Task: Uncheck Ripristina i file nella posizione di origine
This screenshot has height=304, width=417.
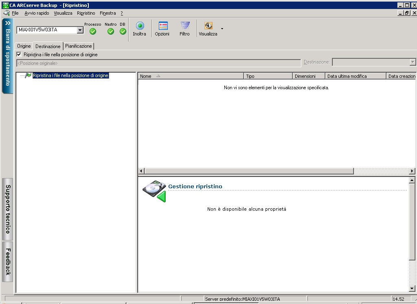Action: [x=19, y=54]
